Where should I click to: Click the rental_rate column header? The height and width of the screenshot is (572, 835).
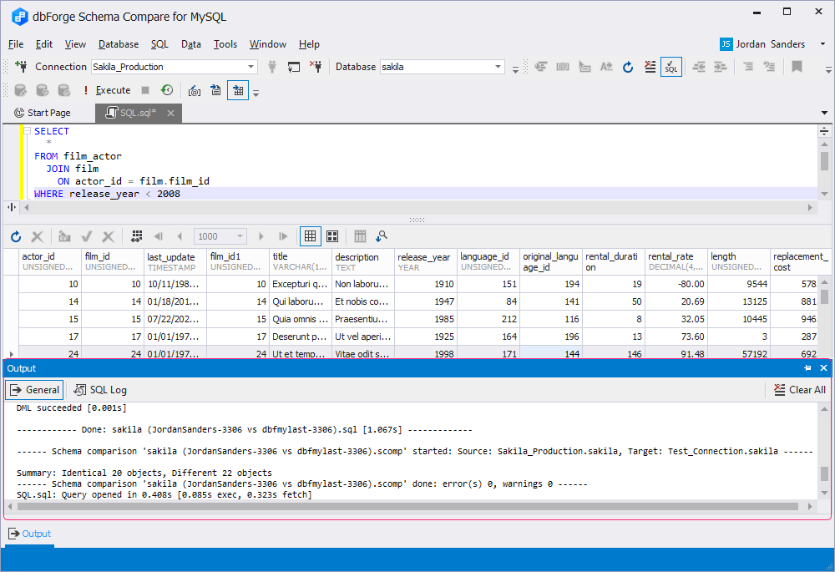[676, 261]
